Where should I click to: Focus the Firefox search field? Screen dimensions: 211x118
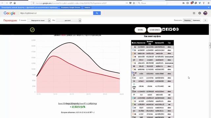click(152, 3)
